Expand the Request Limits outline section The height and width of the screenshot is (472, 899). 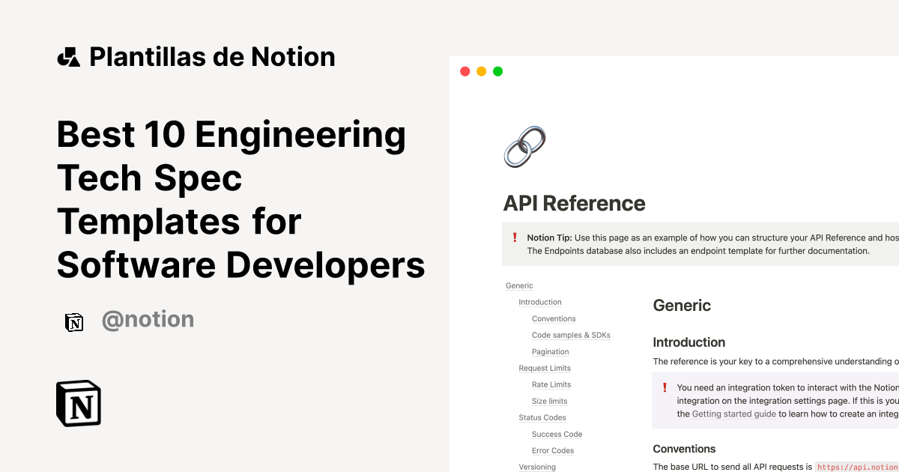(x=545, y=368)
